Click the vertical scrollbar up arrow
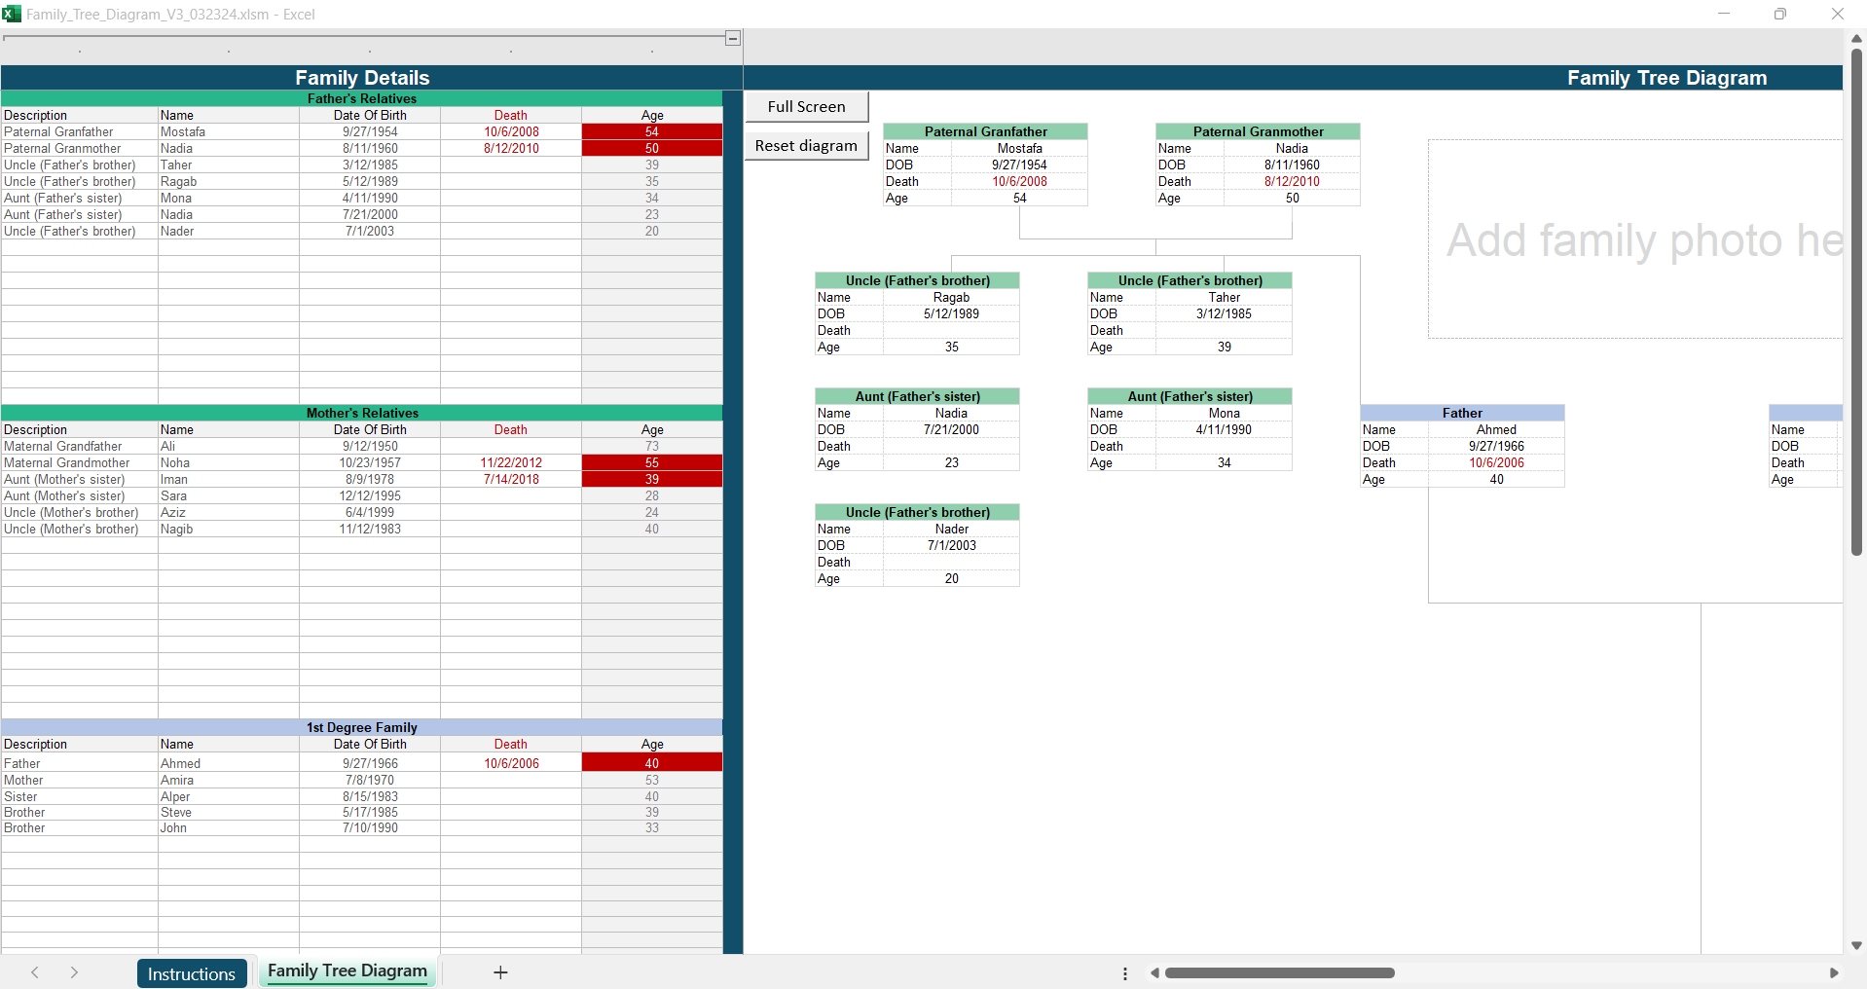This screenshot has width=1867, height=989. coord(1856,39)
